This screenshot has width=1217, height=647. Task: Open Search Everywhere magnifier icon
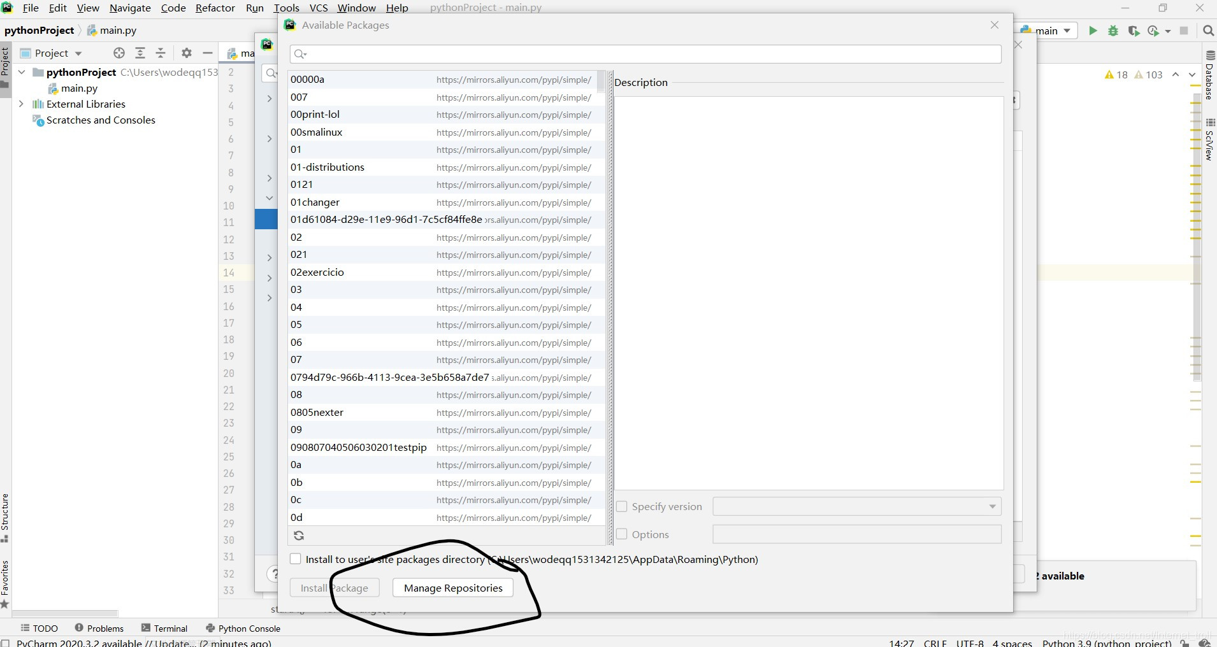[x=1208, y=31]
